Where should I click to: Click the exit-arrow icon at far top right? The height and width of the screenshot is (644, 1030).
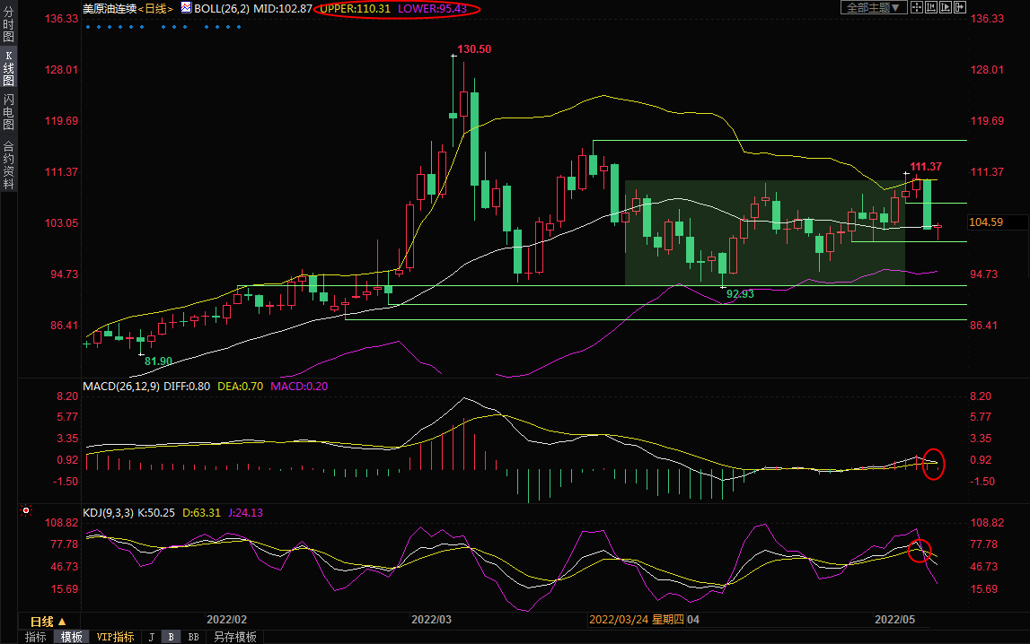[959, 8]
